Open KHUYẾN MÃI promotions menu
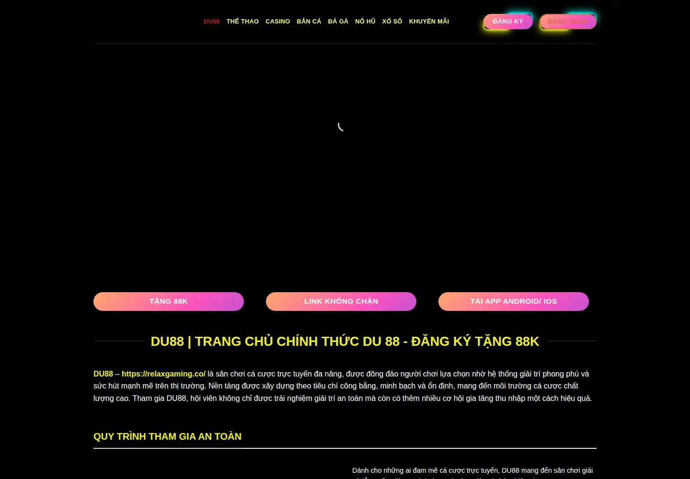690x479 pixels. [x=429, y=22]
